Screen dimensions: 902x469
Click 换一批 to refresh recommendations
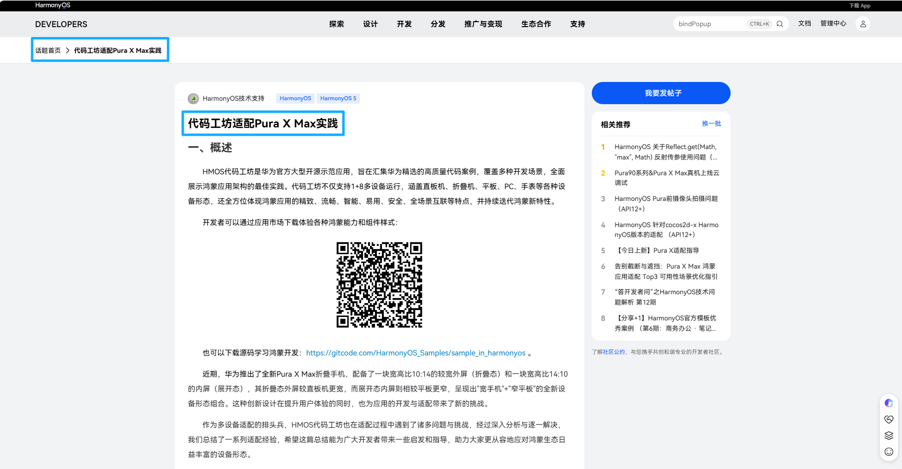click(711, 124)
